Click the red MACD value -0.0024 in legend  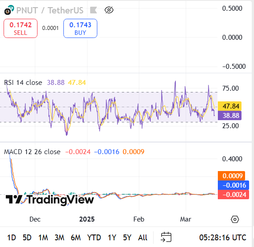coord(78,152)
